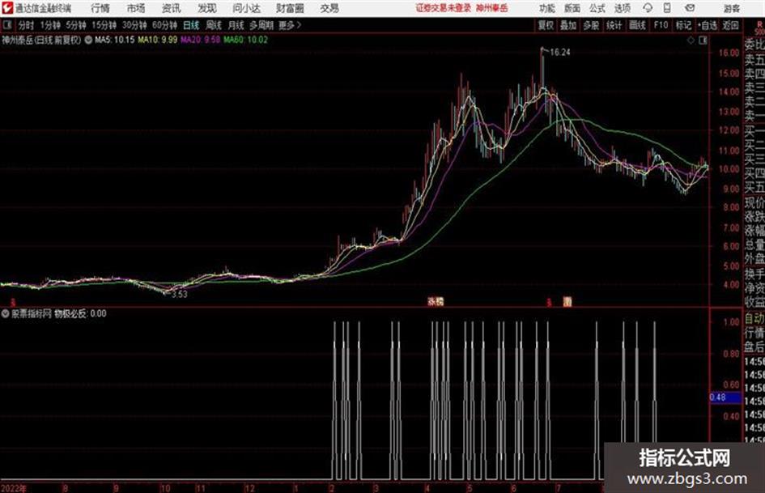The image size is (765, 493).
Task: Open the 发现 menu
Action: 207,8
